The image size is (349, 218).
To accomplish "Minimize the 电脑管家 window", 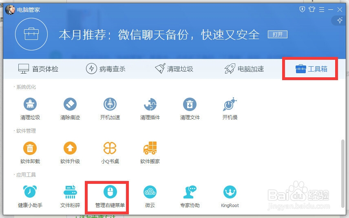I will (331, 9).
